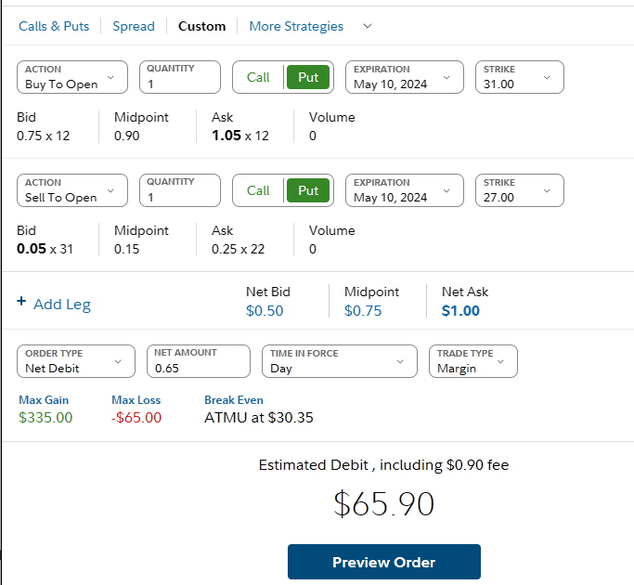Image resolution: width=634 pixels, height=585 pixels.
Task: Click the Max Loss label link
Action: point(136,400)
